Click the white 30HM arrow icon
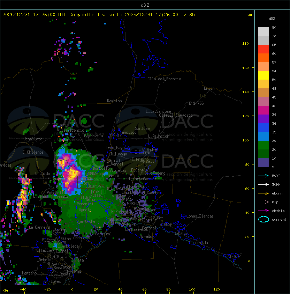The width and height of the screenshot is (290, 294). [264, 184]
